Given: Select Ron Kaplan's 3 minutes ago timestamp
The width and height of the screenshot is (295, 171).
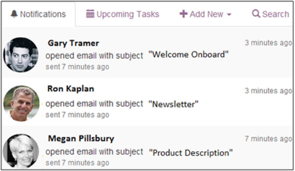Looking at the screenshot, I should (x=268, y=91).
